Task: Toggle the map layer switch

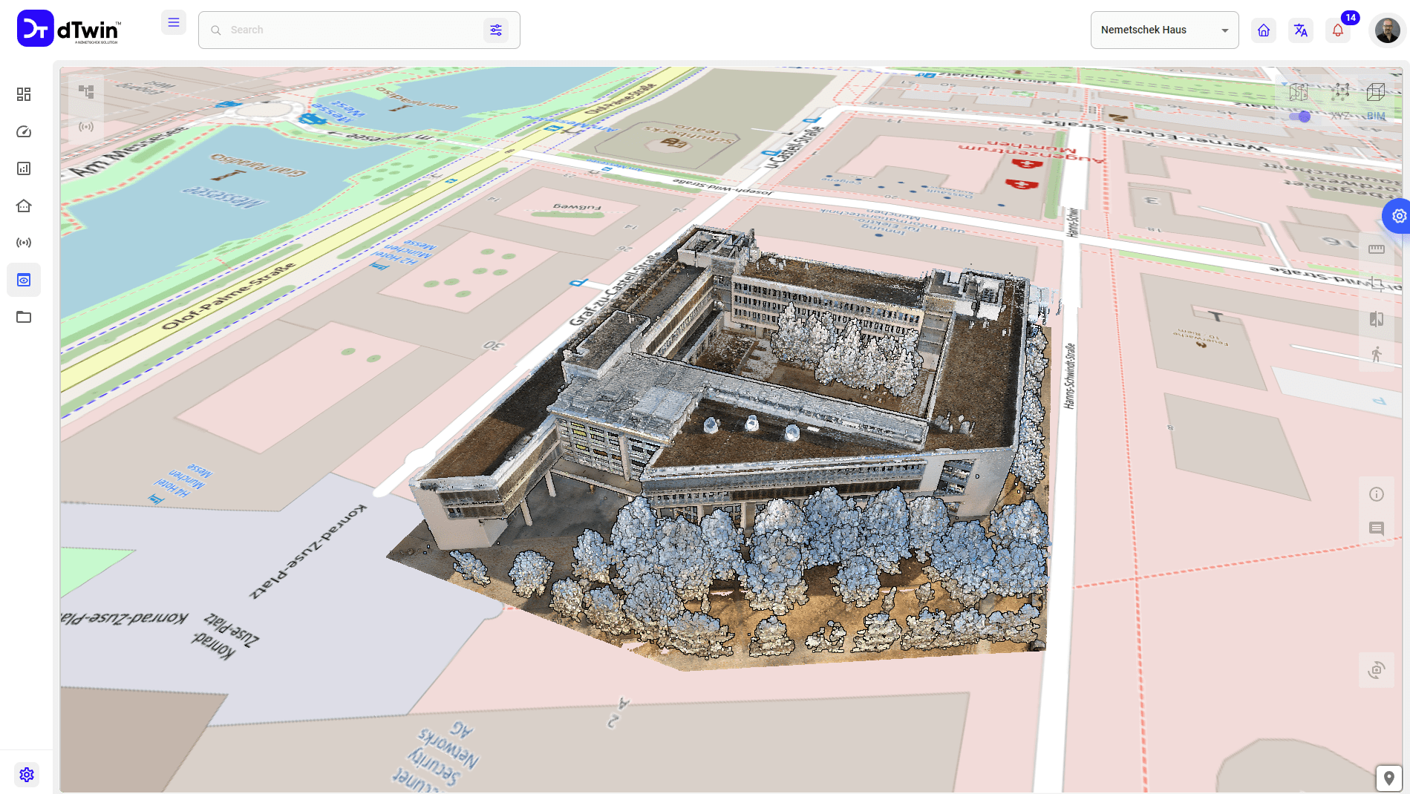Action: 1299,117
